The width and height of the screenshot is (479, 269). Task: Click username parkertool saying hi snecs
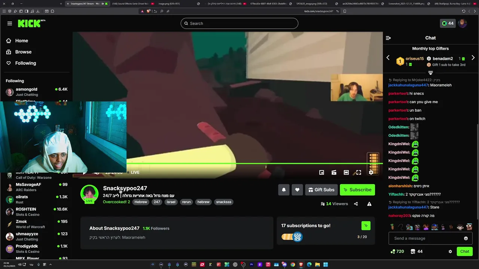click(x=398, y=93)
